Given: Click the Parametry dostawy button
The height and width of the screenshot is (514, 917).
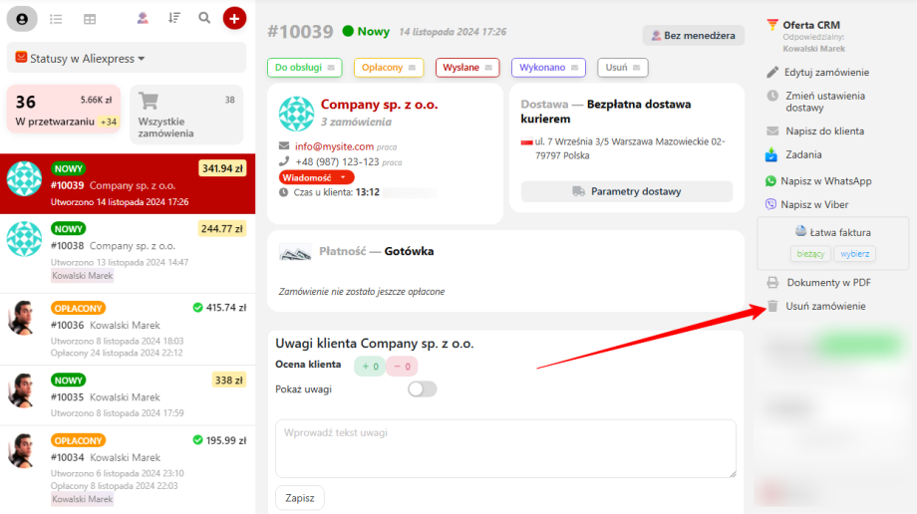Looking at the screenshot, I should coord(626,191).
